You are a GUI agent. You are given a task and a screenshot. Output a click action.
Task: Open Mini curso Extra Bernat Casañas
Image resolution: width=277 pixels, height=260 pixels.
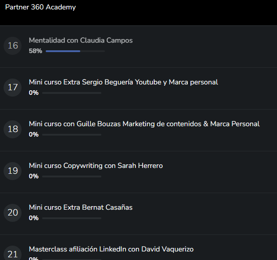click(81, 207)
